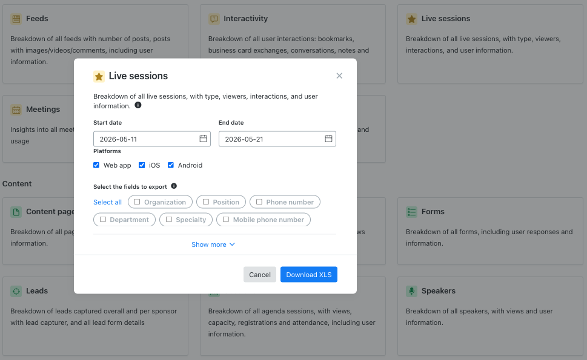The image size is (587, 360).
Task: Uncheck the iOS platform checkbox
Action: point(142,165)
